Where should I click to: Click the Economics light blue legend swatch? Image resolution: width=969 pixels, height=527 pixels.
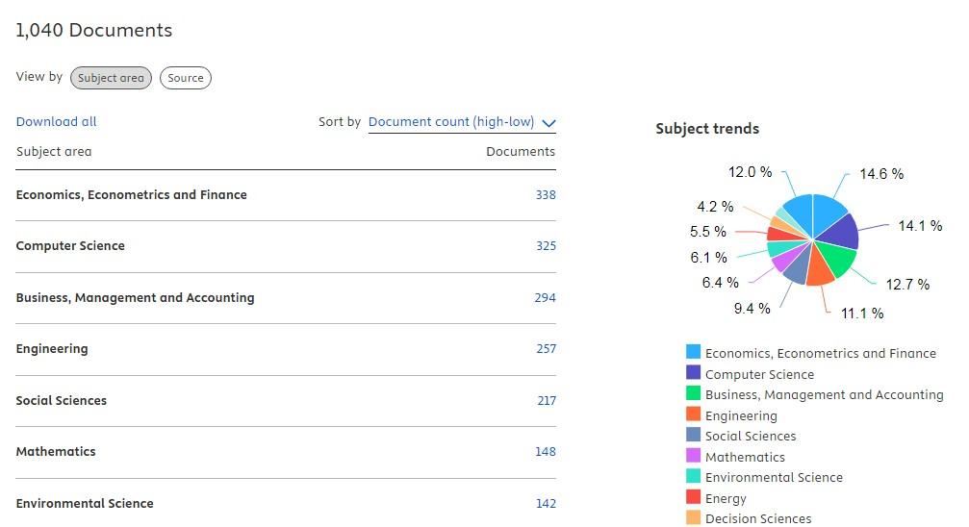pyautogui.click(x=694, y=352)
